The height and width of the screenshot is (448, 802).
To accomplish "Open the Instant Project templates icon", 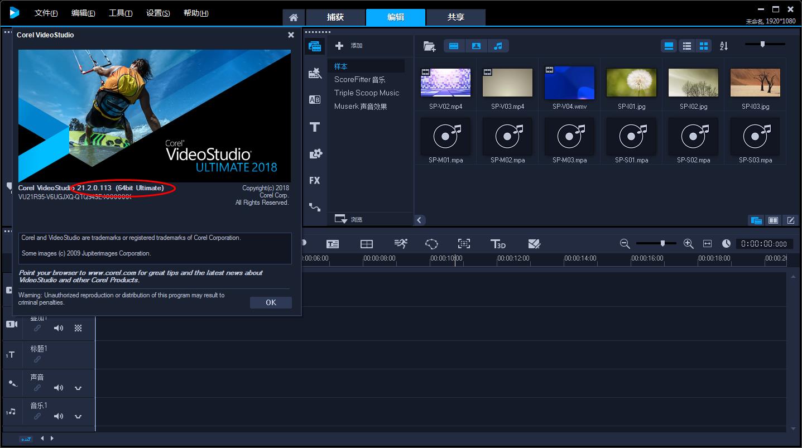I will pyautogui.click(x=315, y=73).
